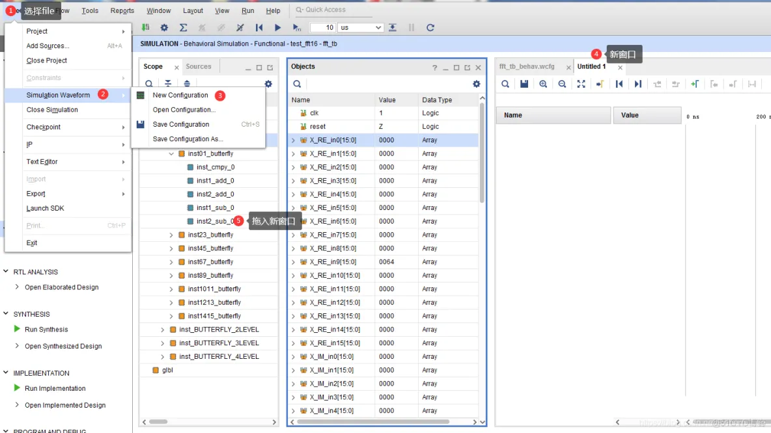Open the Scope panel settings gear
The height and width of the screenshot is (433, 771).
pos(268,84)
